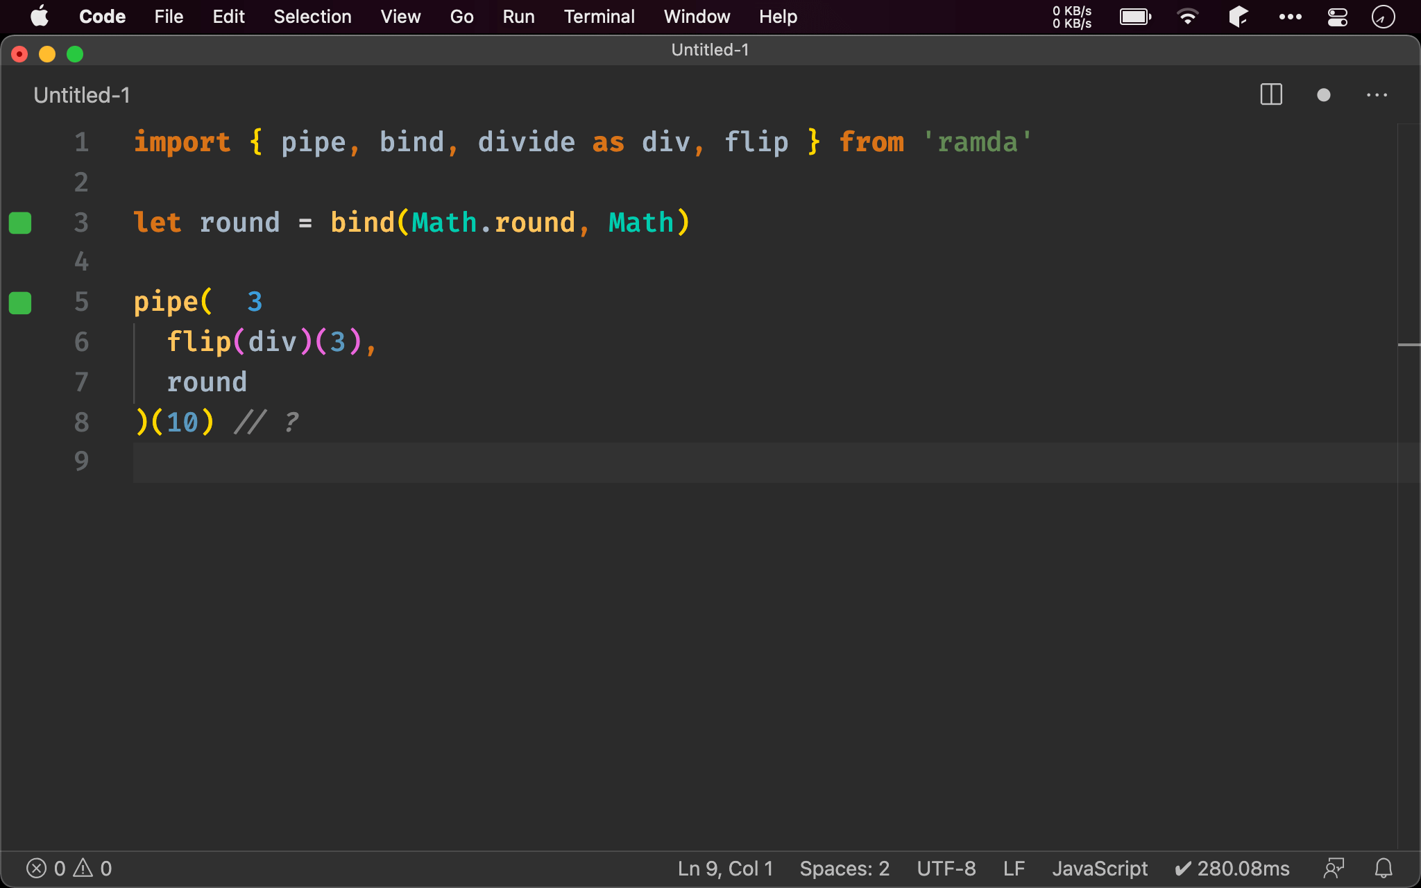Open the Terminal menu
Image resolution: width=1421 pixels, height=888 pixels.
click(600, 17)
